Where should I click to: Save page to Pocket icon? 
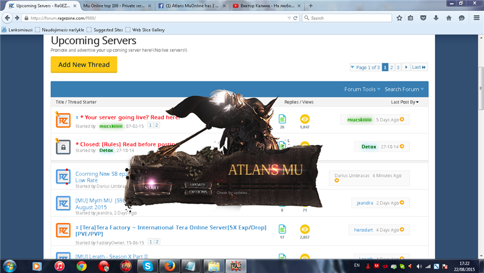[423, 18]
